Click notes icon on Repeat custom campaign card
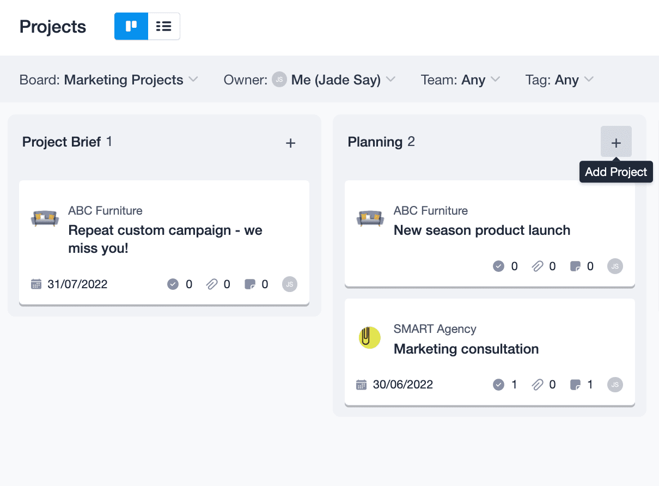Viewport: 659px width, 486px height. coord(250,284)
